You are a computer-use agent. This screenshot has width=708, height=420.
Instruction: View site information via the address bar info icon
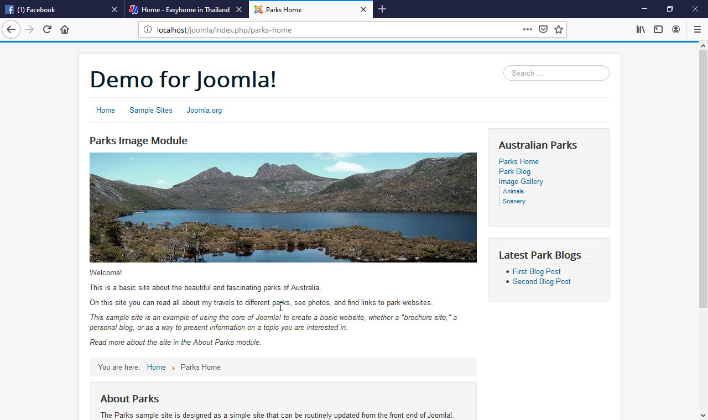click(147, 30)
